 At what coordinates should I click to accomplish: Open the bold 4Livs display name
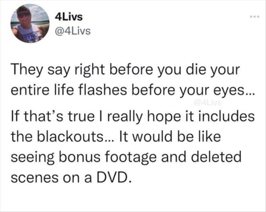[69, 17]
